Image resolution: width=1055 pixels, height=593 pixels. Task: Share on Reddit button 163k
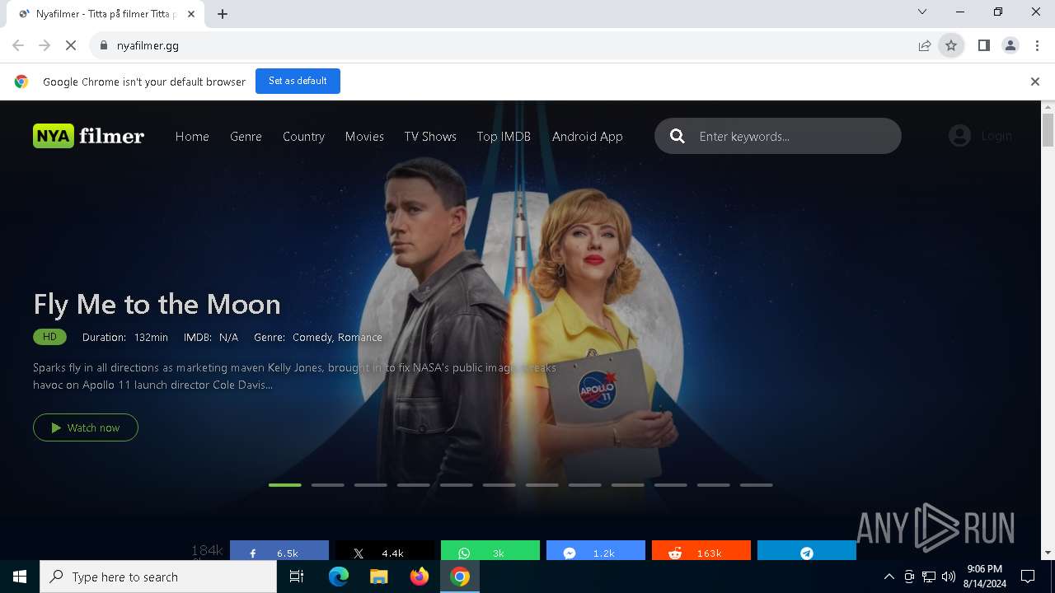point(701,551)
